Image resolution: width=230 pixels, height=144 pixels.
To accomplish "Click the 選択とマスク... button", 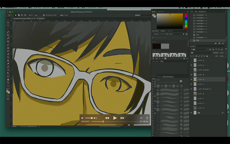I will click(x=65, y=15).
